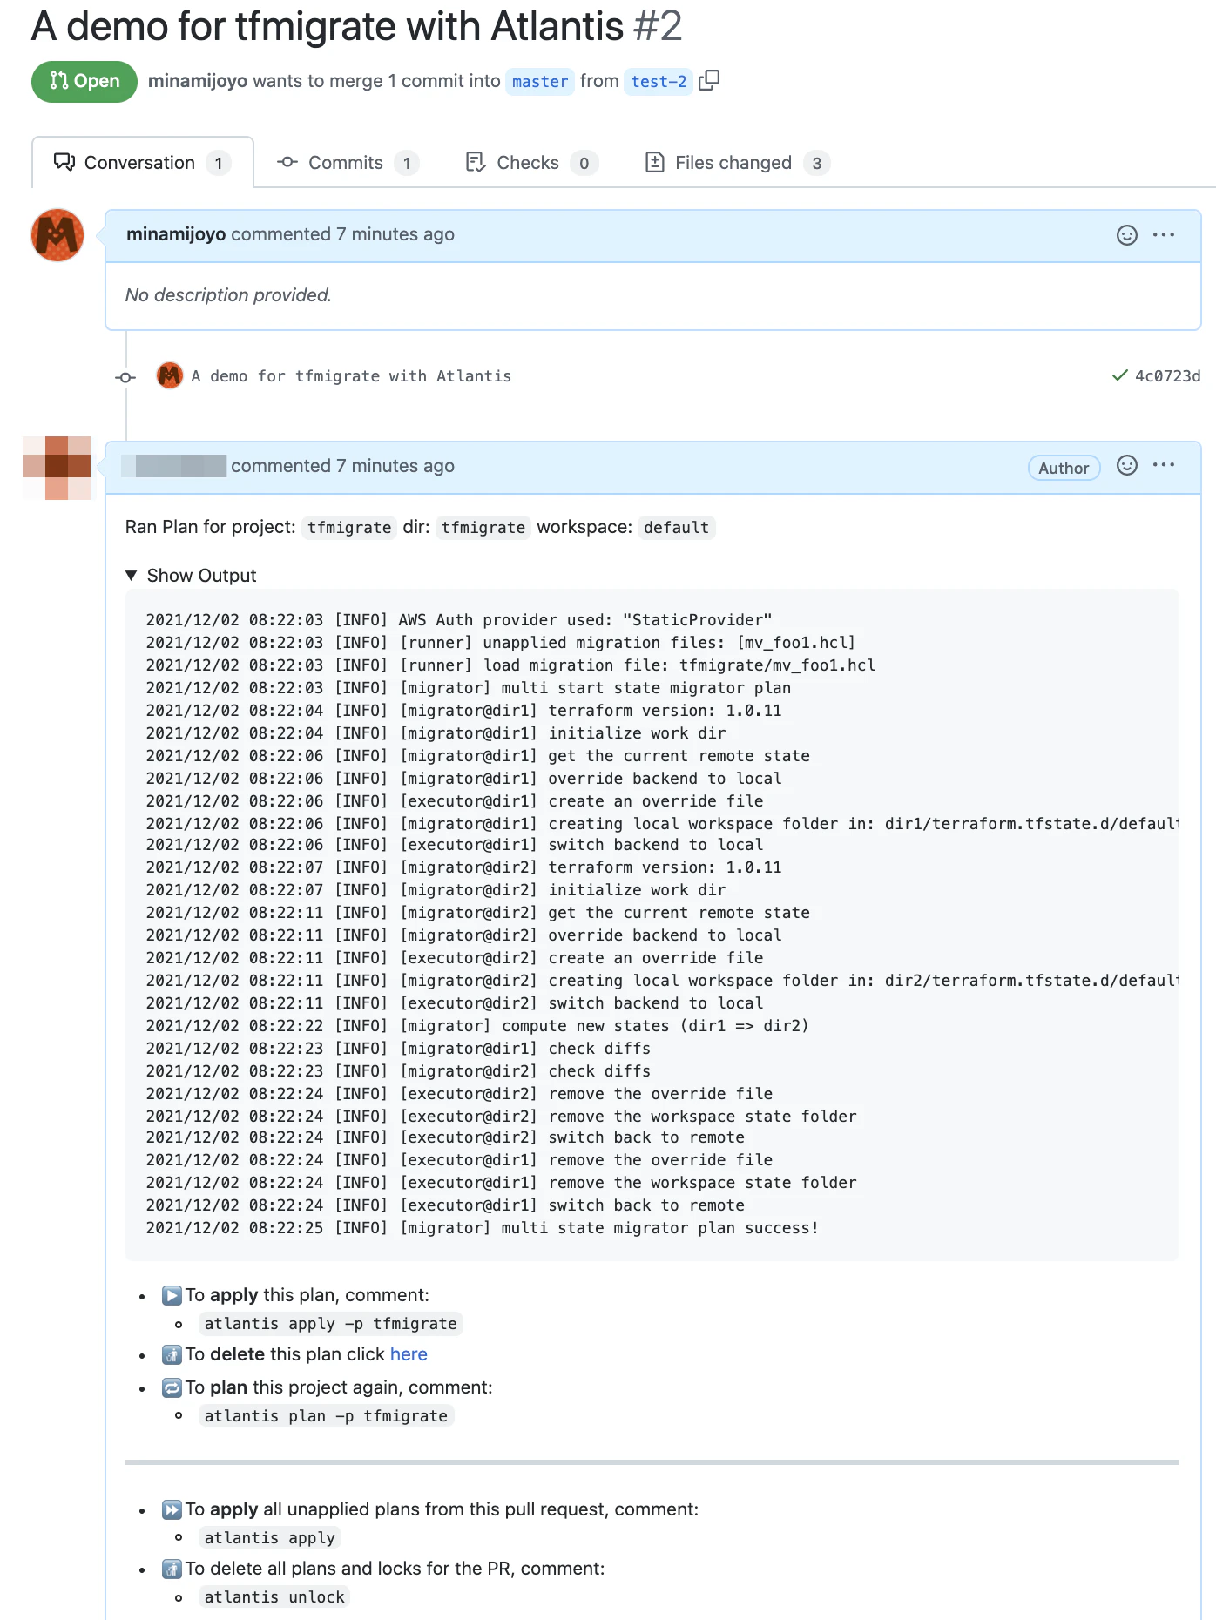Click the 'atlantis apply -p tfmigrate' command text
The width and height of the screenshot is (1216, 1620).
point(331,1324)
